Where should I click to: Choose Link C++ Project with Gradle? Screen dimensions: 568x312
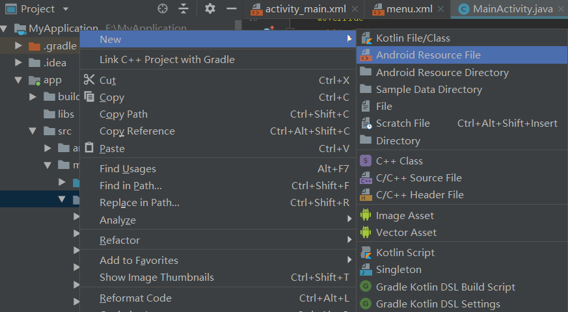218,59
